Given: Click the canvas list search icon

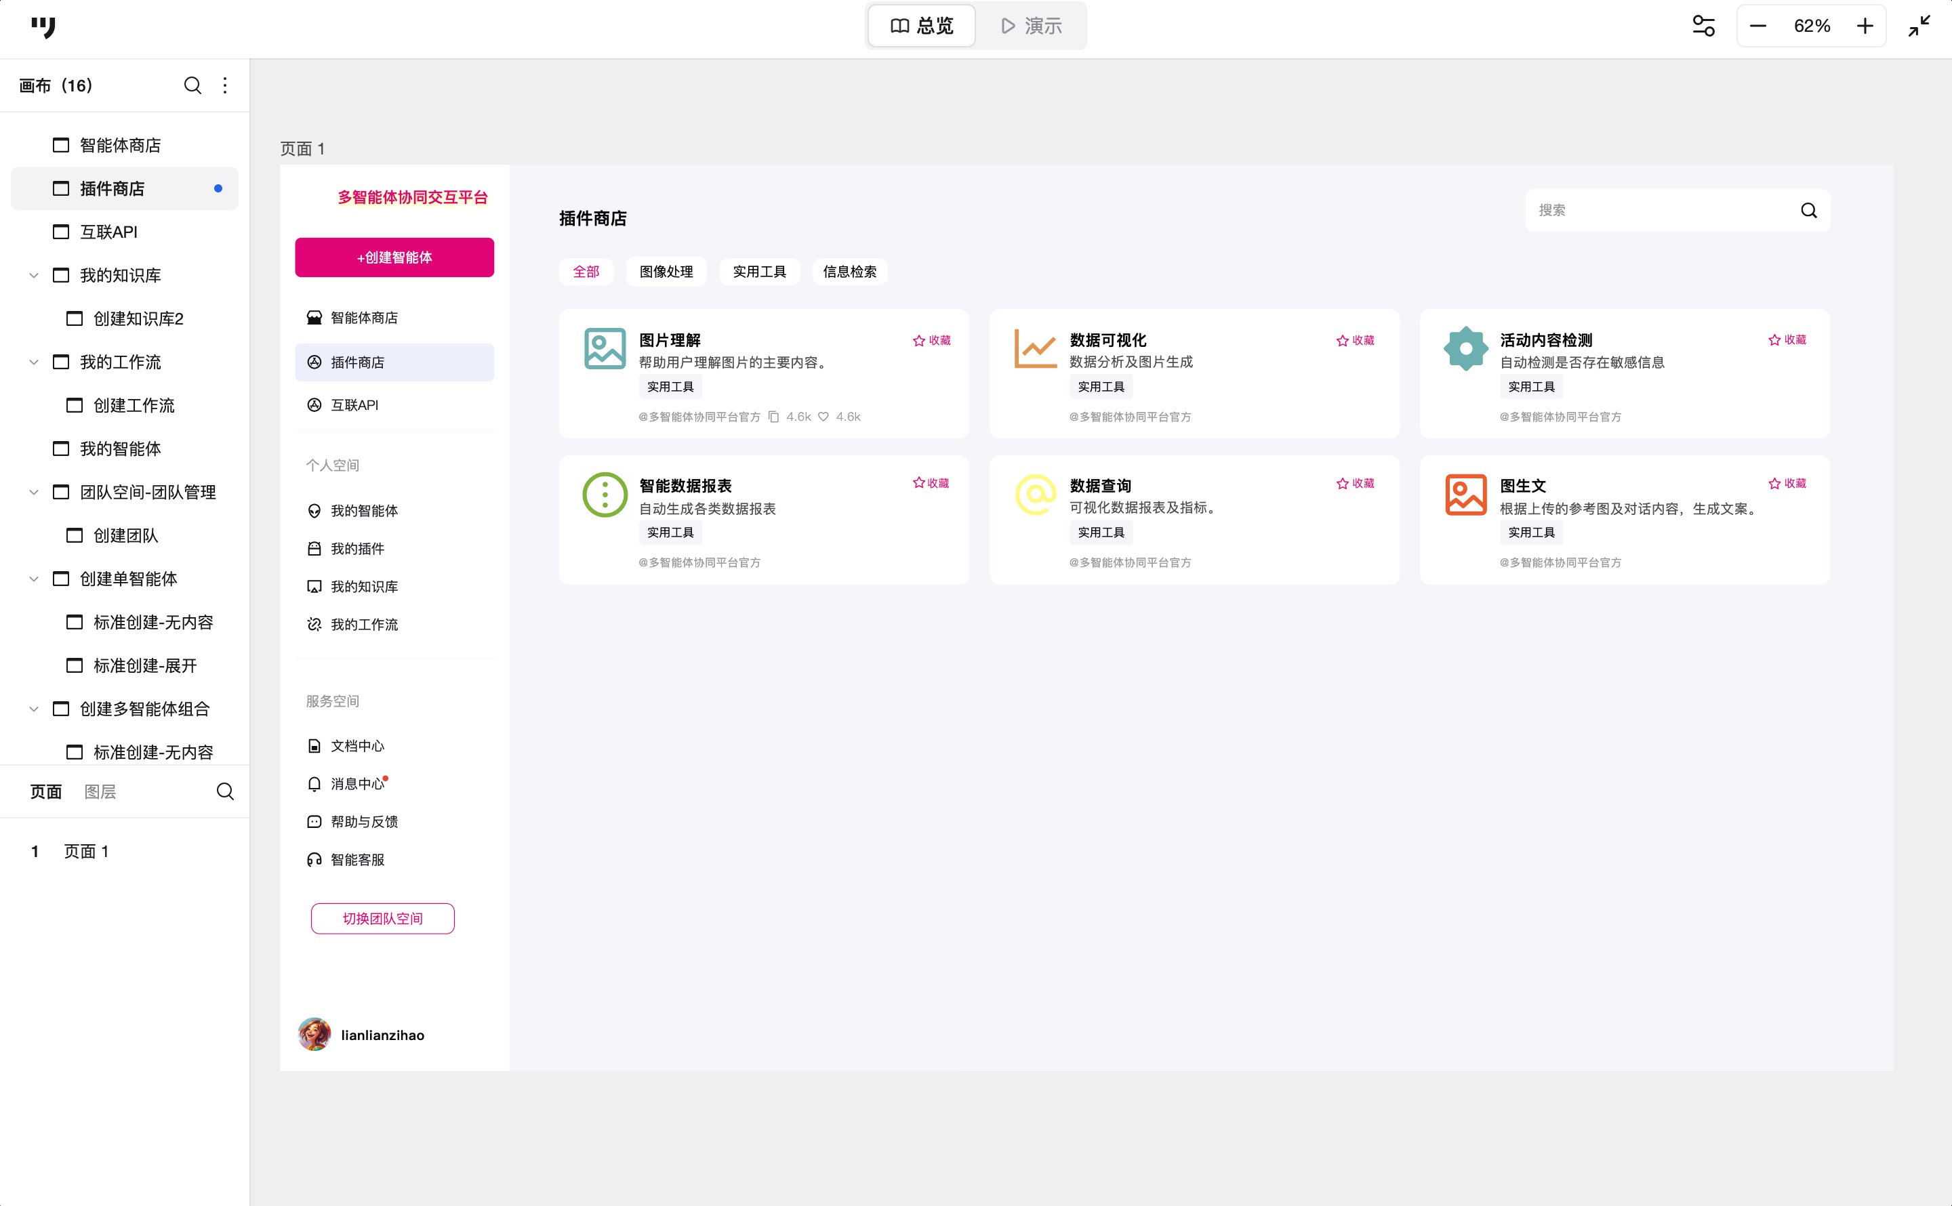Looking at the screenshot, I should [192, 85].
